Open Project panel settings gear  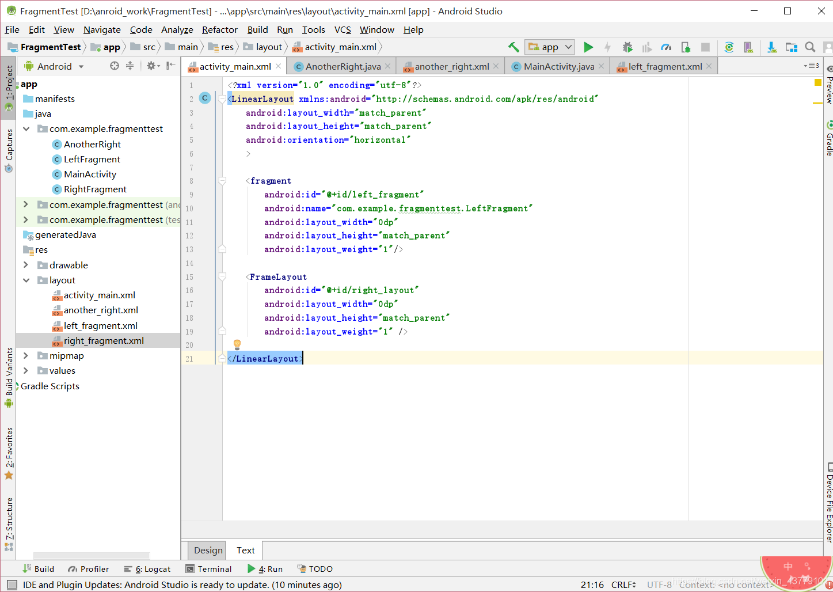pos(152,66)
